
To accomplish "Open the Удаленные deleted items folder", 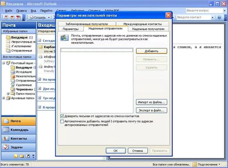I will [x=21, y=85].
